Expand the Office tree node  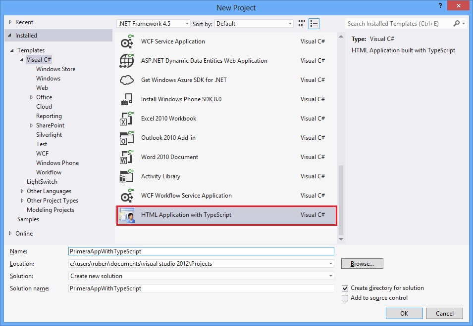[31, 97]
